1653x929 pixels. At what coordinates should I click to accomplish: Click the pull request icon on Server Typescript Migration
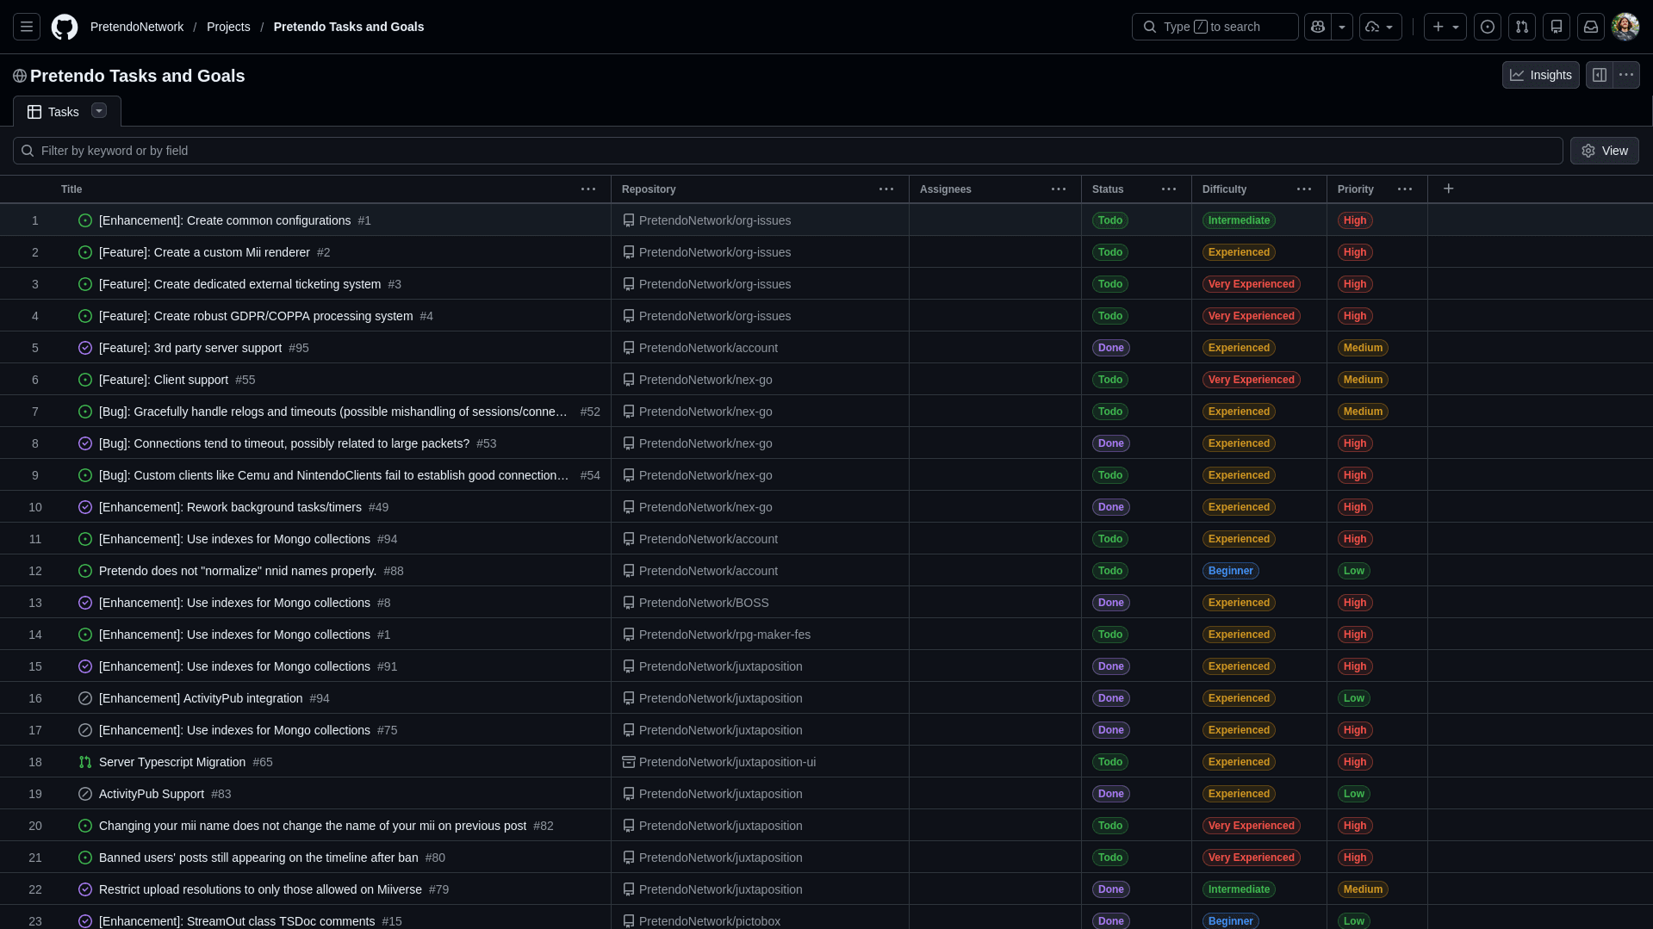[x=85, y=762]
